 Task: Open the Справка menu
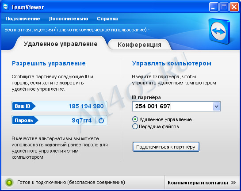[107, 19]
